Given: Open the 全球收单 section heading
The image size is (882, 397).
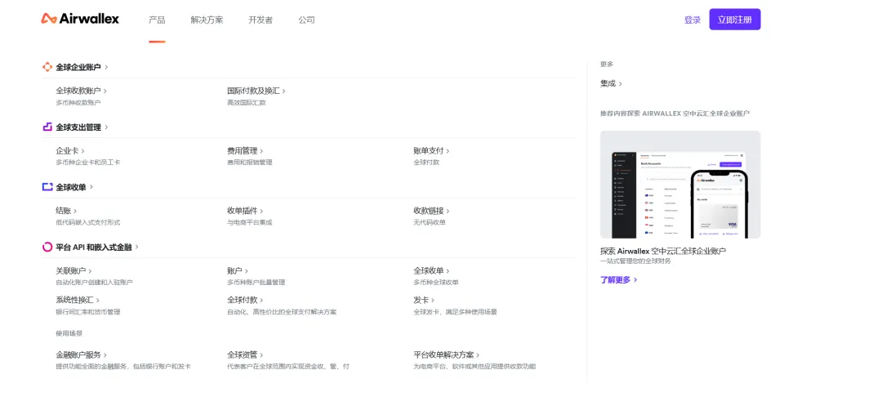Looking at the screenshot, I should click(x=74, y=187).
